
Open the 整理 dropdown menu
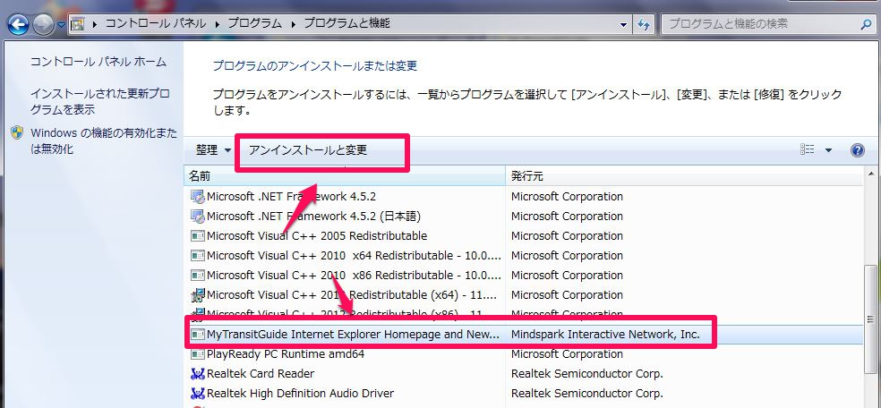coord(213,150)
